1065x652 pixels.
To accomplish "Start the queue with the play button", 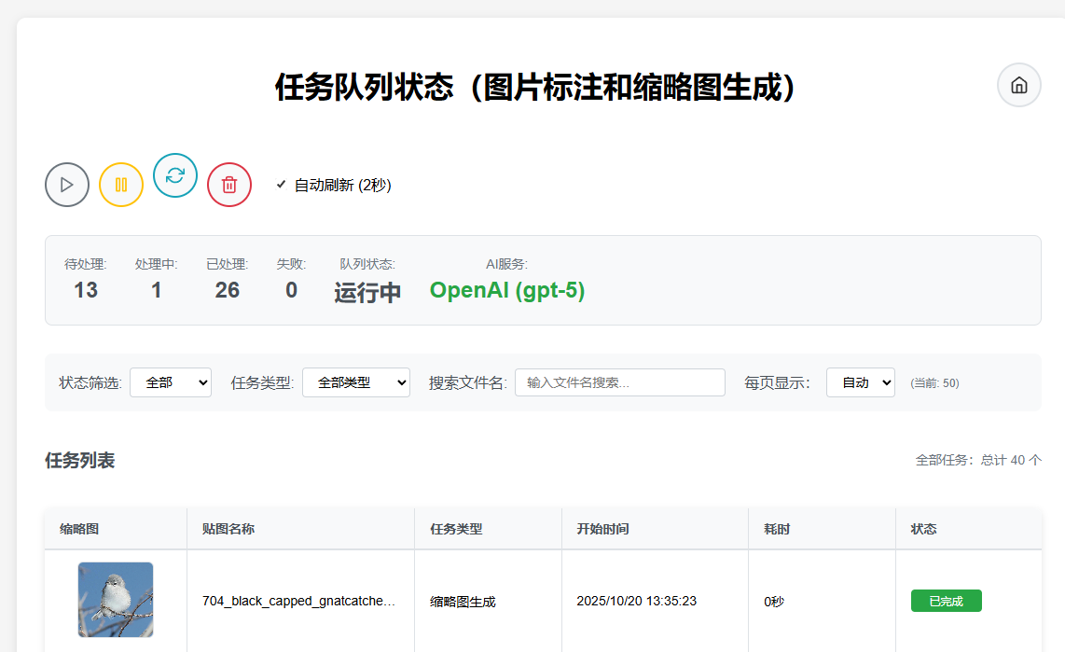I will [x=67, y=185].
